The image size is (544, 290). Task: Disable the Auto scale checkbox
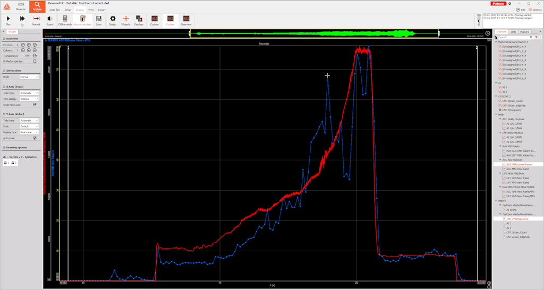[x=35, y=138]
